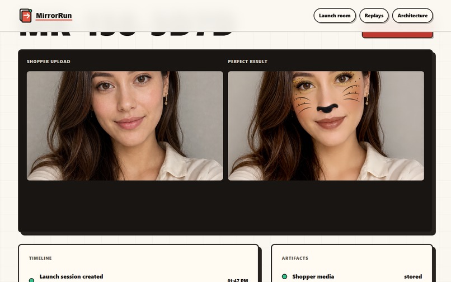The width and height of the screenshot is (451, 282).
Task: Click the green dot beside Launch session created
Action: pos(32,280)
